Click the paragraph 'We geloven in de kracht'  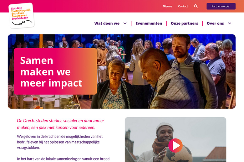pos(60,142)
